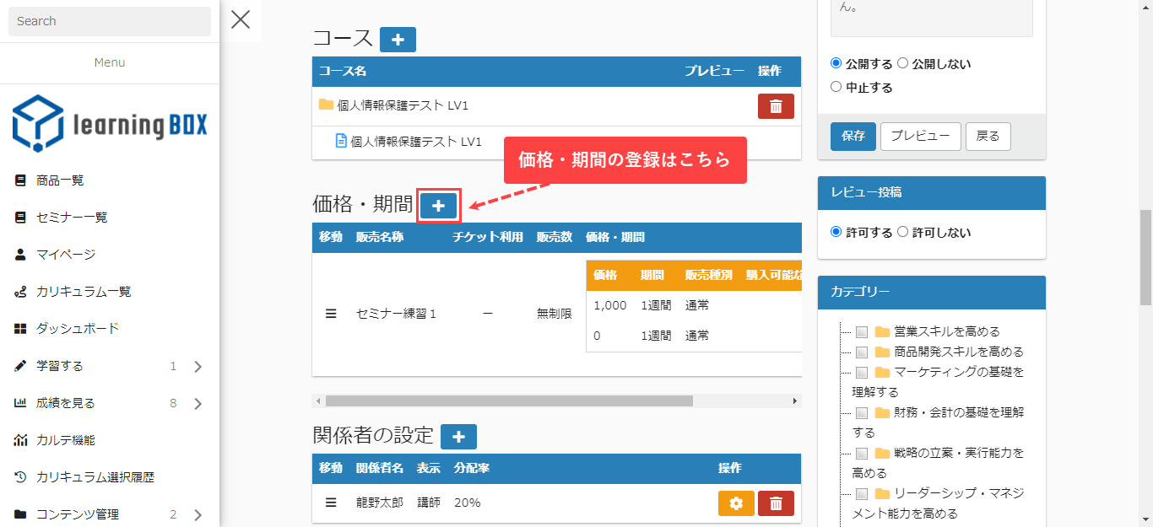Add a new 価格・期間 entry with plus button
Viewport: 1153px width, 527px height.
pyautogui.click(x=438, y=206)
